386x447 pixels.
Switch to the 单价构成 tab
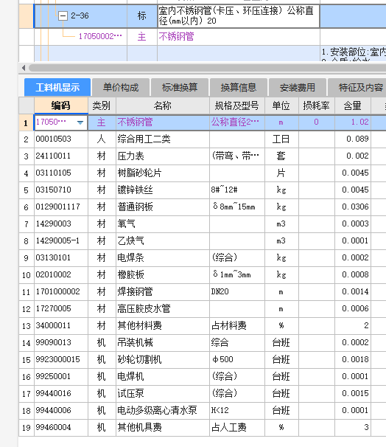pos(121,88)
